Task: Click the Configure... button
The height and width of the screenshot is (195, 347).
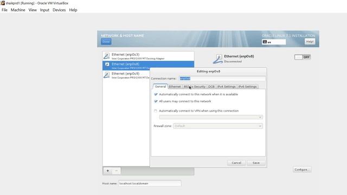Action: click(302, 170)
